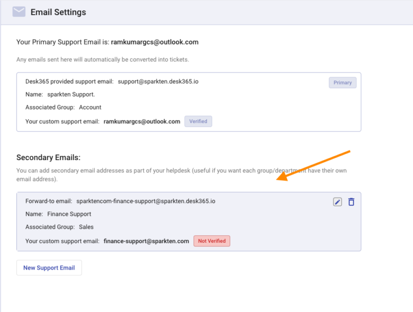
Task: Click the Not Verified status badge
Action: (x=212, y=241)
